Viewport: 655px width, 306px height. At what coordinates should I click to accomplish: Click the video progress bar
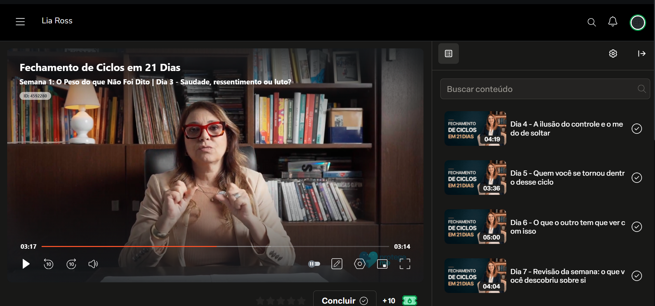215,246
